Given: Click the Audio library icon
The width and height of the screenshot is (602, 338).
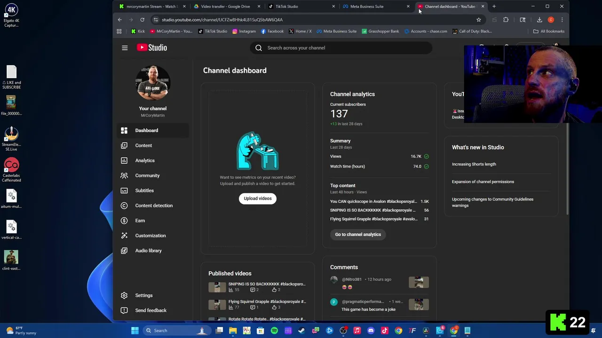Looking at the screenshot, I should click(x=124, y=251).
